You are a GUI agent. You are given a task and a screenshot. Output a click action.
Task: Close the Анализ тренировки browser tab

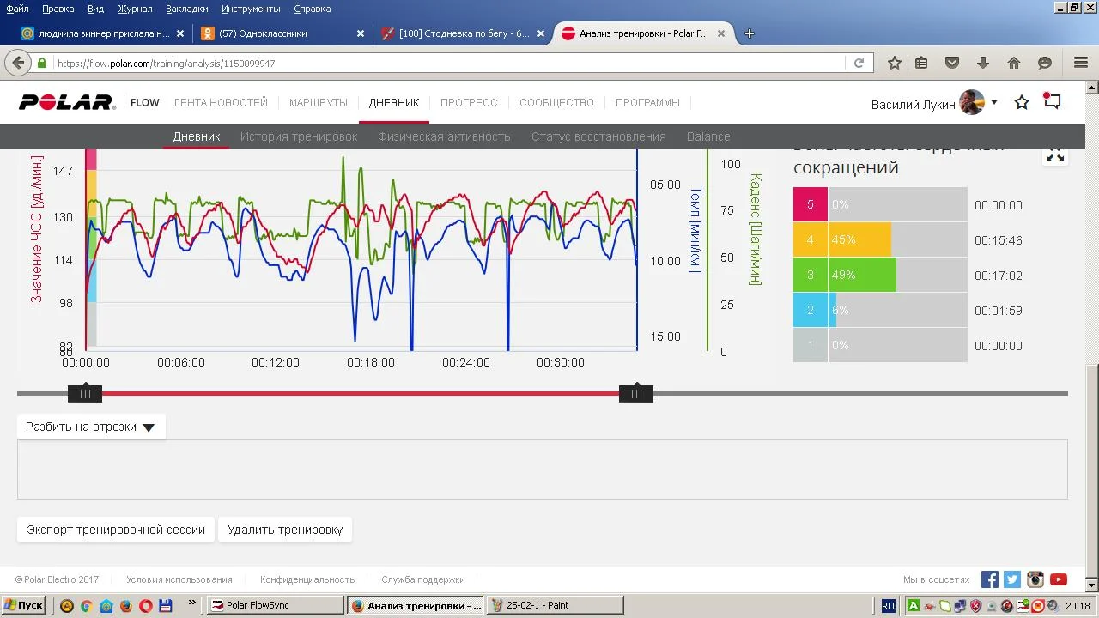[721, 33]
